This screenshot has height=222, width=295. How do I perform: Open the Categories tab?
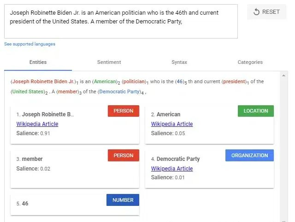[x=250, y=62]
